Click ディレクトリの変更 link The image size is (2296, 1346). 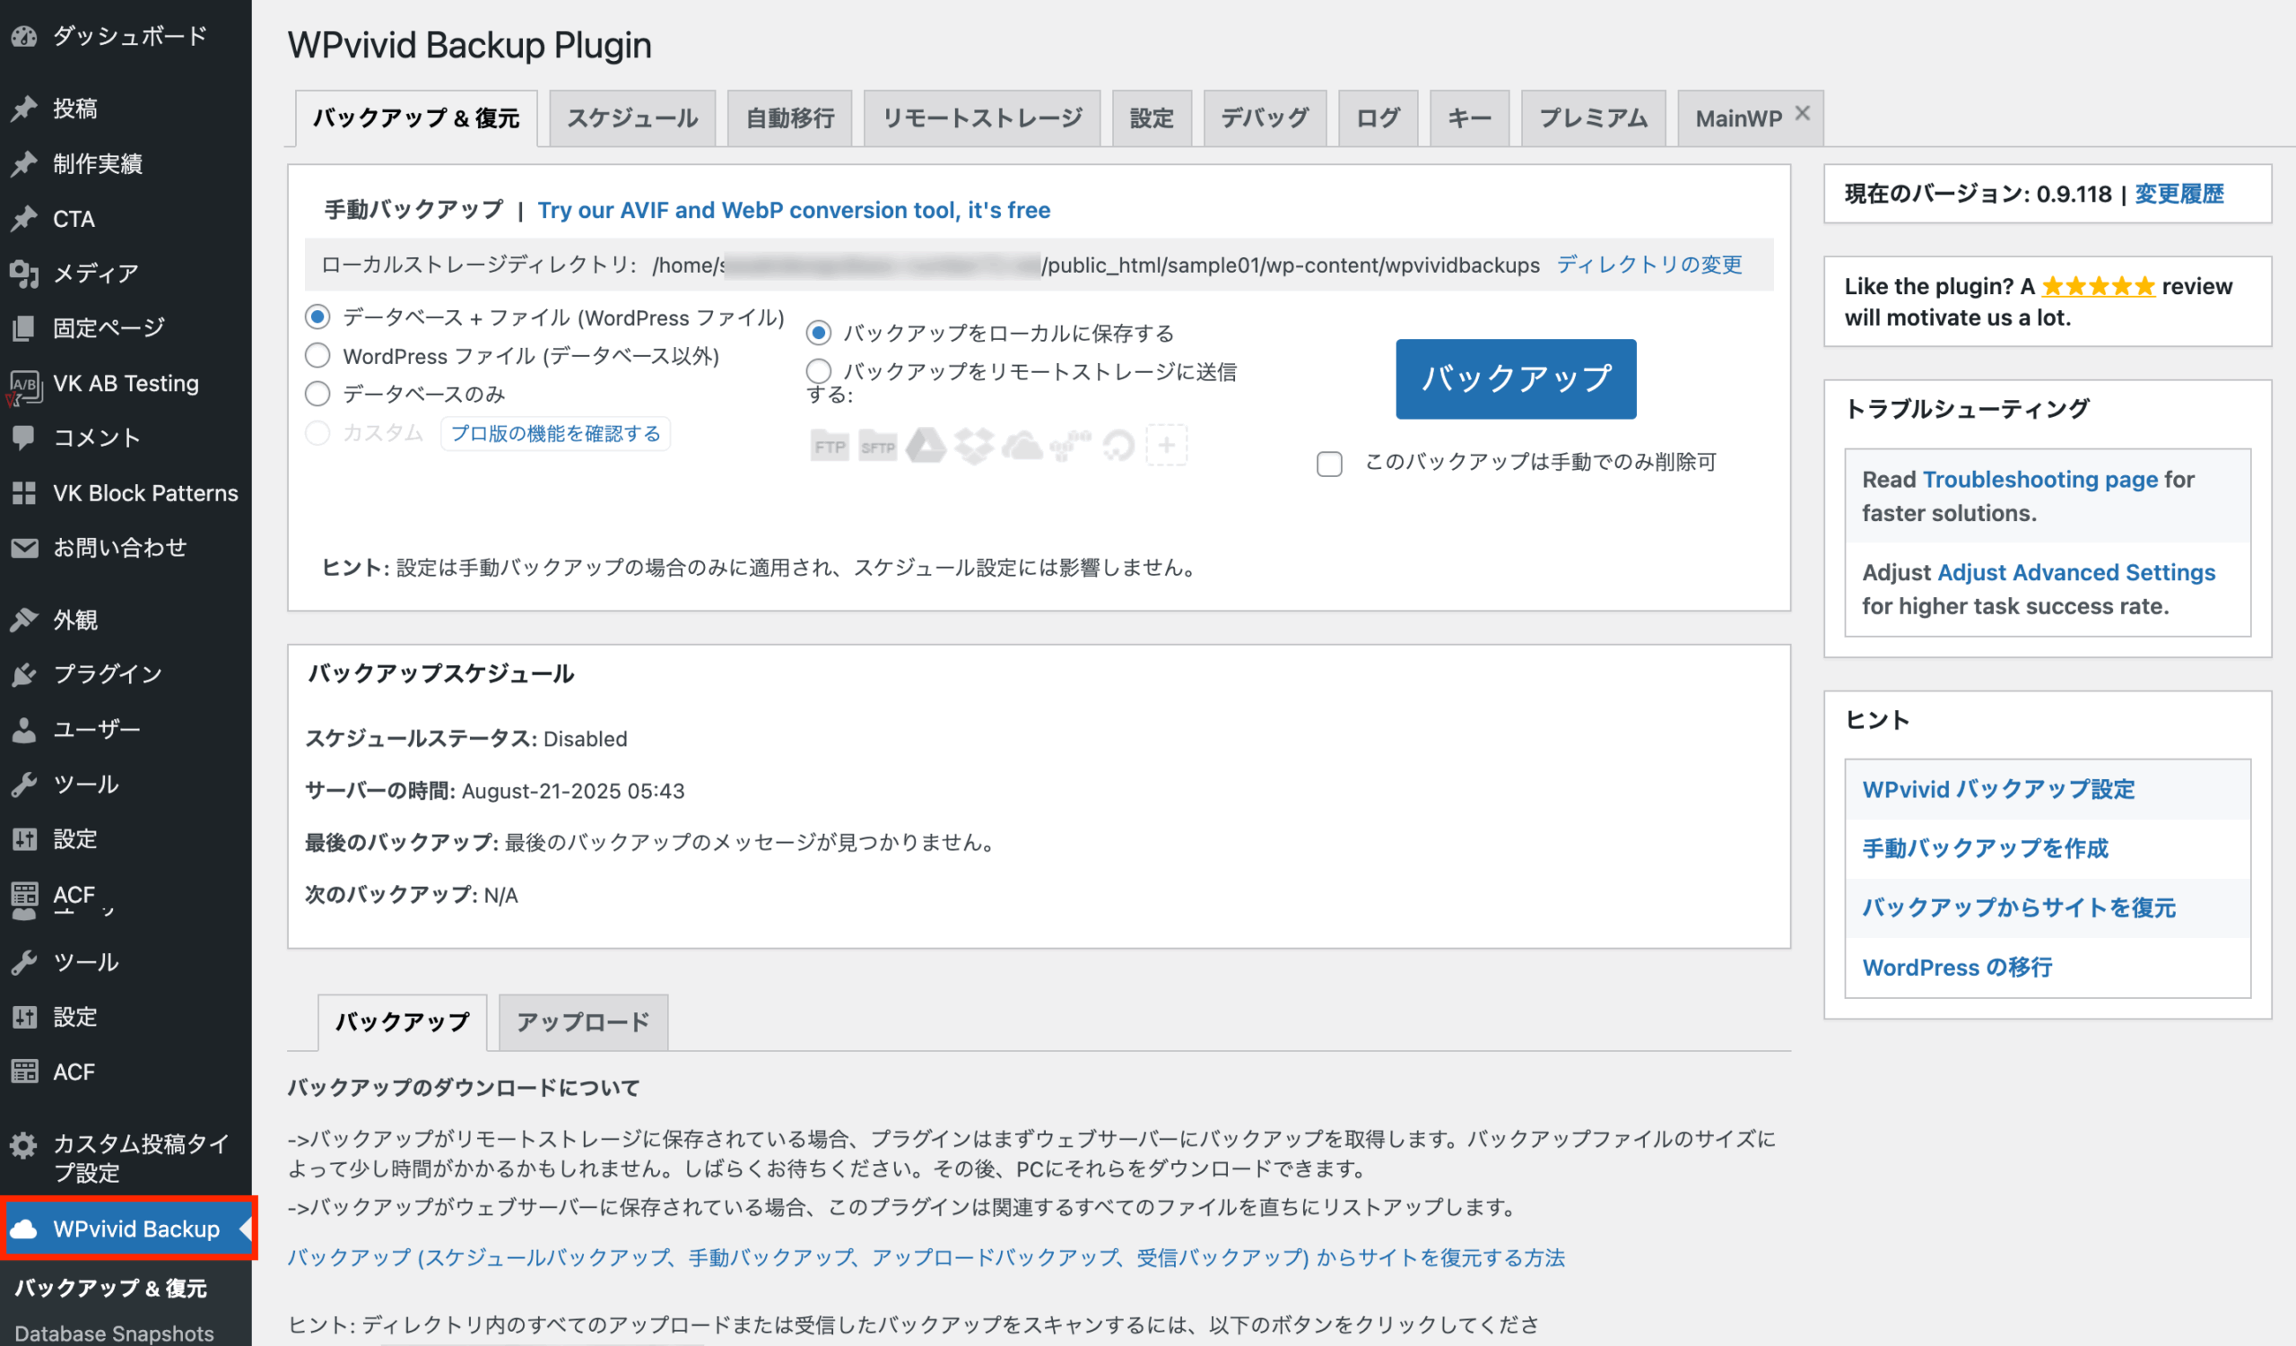click(x=1649, y=265)
